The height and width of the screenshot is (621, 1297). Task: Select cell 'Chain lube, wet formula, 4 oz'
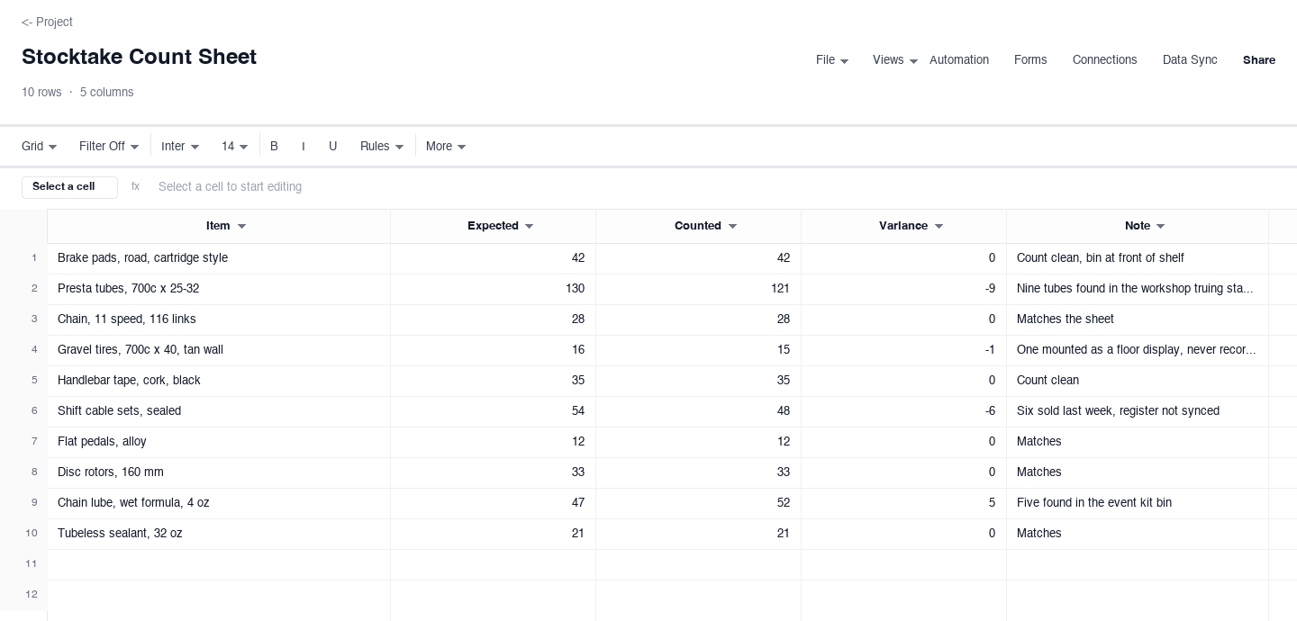[x=219, y=503]
